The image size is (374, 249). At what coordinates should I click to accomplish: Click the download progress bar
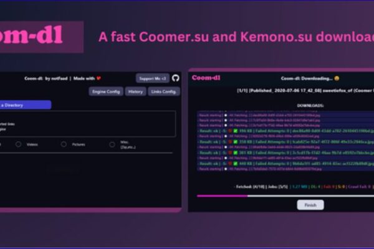[285, 196]
